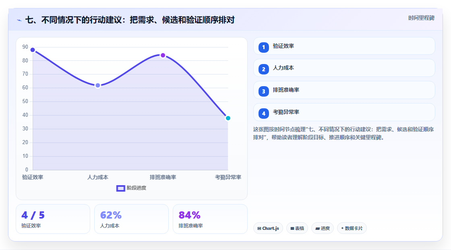Select the 人力成本 milestone row
The width and height of the screenshot is (451, 250).
[344, 68]
